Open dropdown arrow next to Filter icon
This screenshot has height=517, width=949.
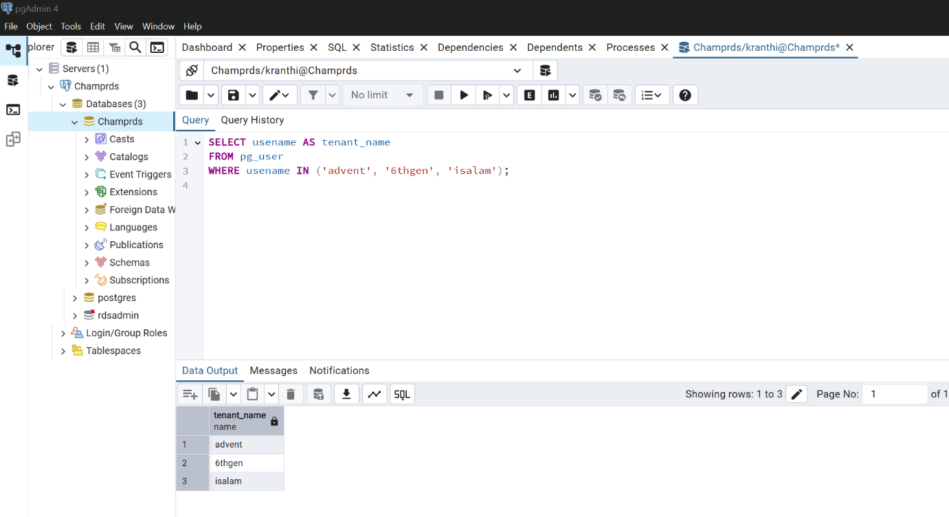pos(333,95)
